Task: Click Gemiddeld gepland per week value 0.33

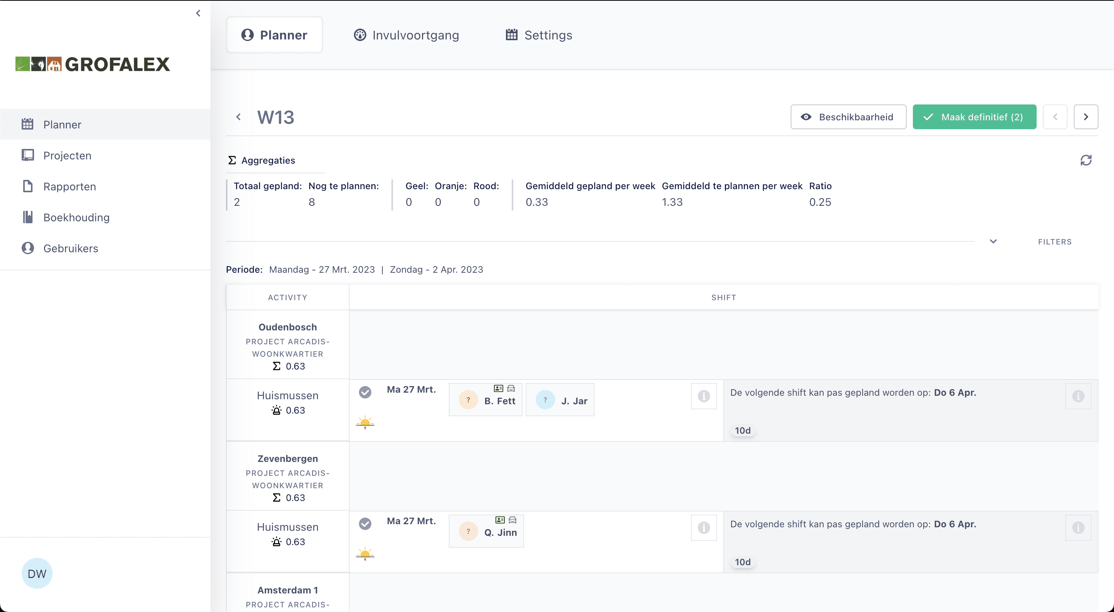Action: [x=536, y=202]
